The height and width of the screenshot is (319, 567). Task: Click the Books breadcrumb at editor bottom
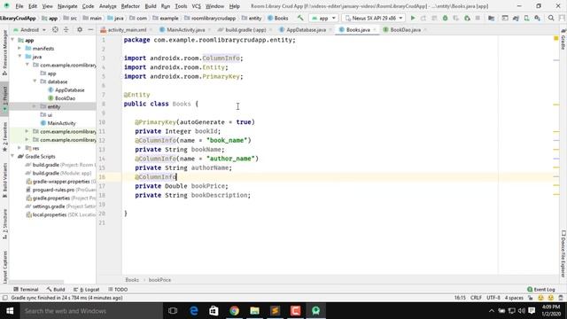[x=132, y=280]
